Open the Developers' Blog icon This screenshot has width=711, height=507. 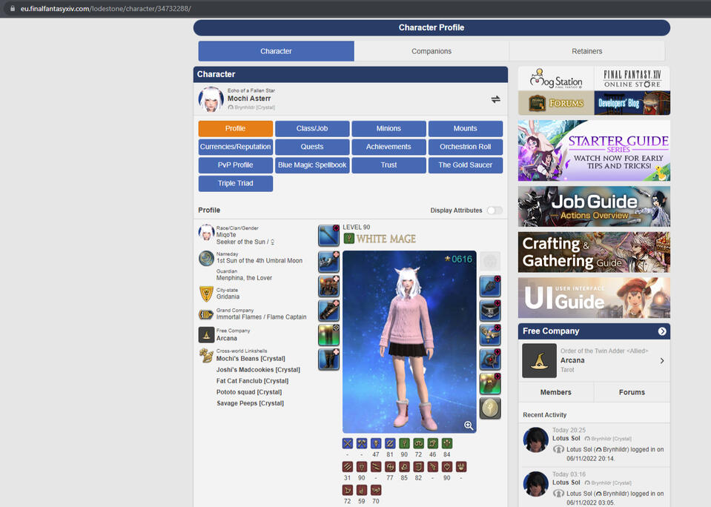[632, 103]
